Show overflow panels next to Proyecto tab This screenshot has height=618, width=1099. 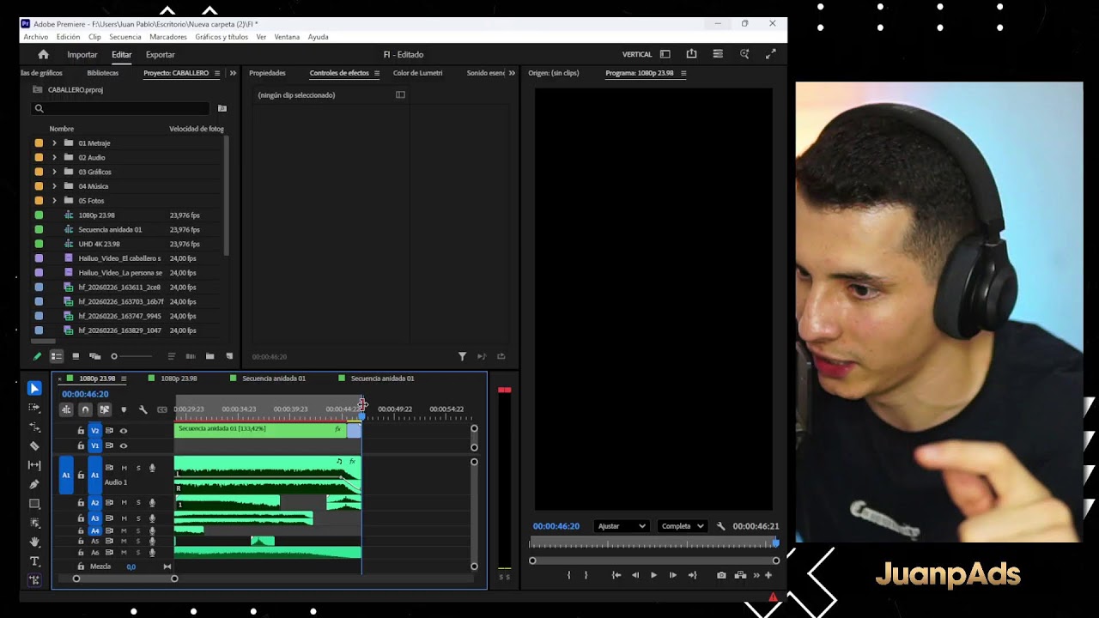[233, 73]
